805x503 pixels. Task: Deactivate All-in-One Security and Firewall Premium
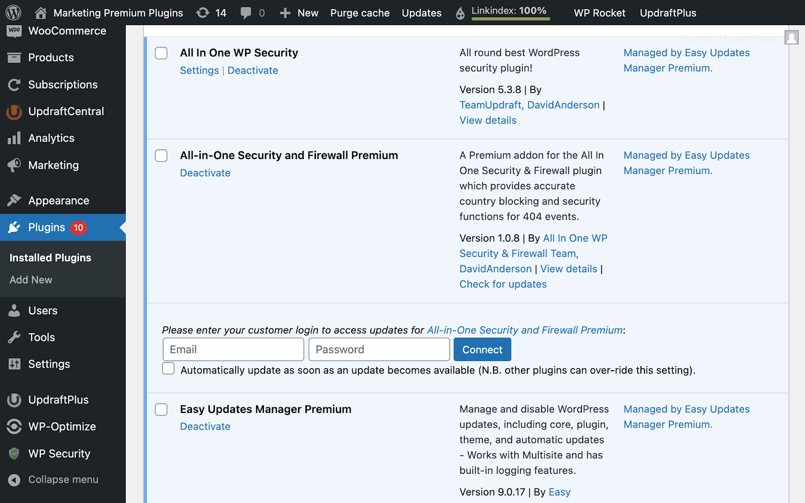tap(205, 173)
